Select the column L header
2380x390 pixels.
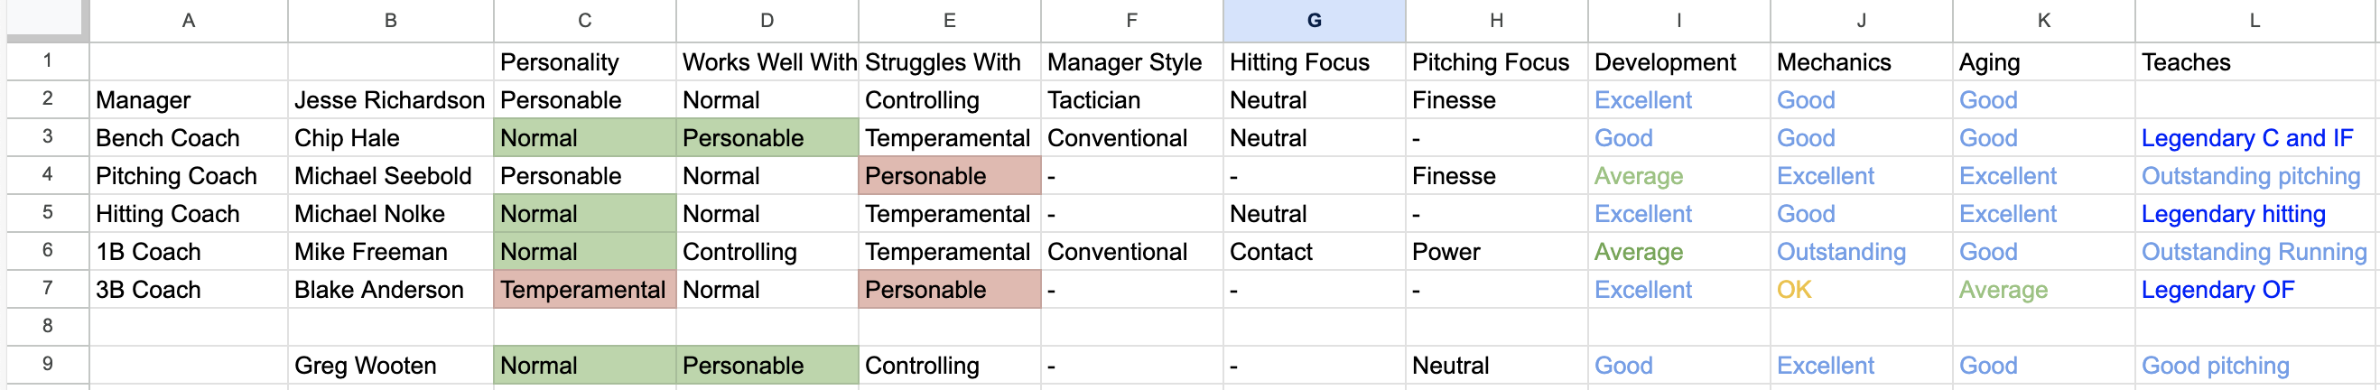[2254, 21]
